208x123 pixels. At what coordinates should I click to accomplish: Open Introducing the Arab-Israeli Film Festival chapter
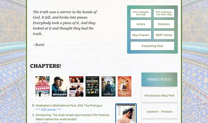tap(73, 117)
